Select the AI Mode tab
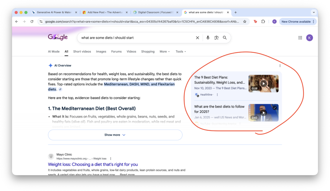This screenshot has height=191, width=330. tap(54, 52)
